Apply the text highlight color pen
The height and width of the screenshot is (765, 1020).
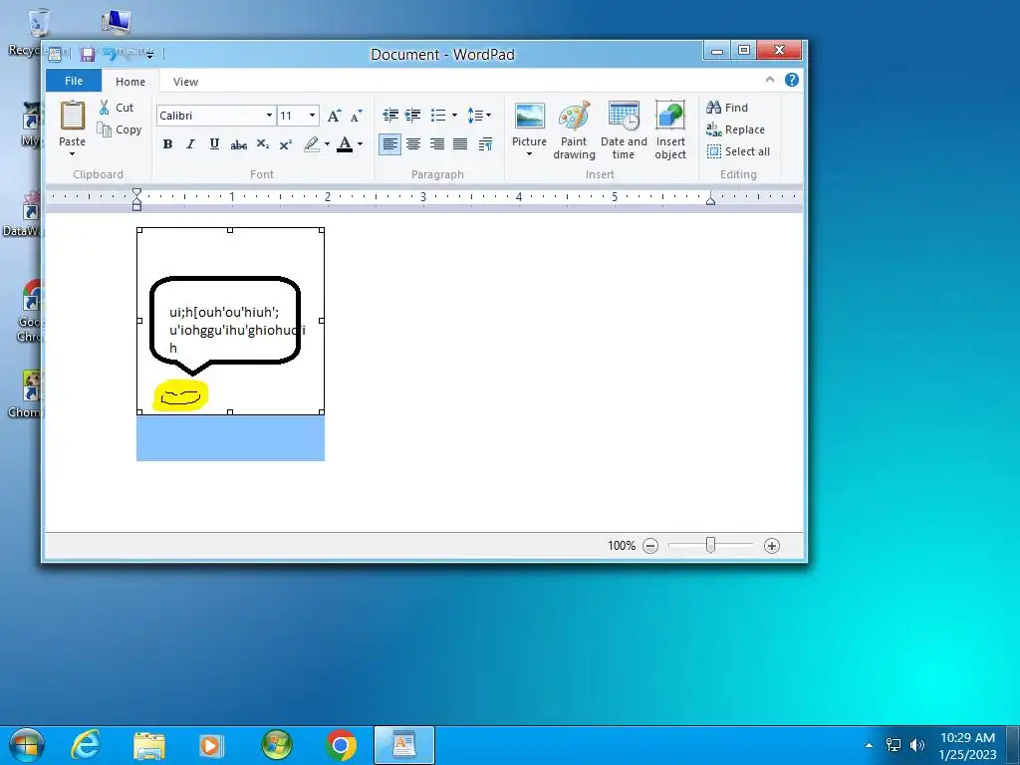click(x=312, y=144)
